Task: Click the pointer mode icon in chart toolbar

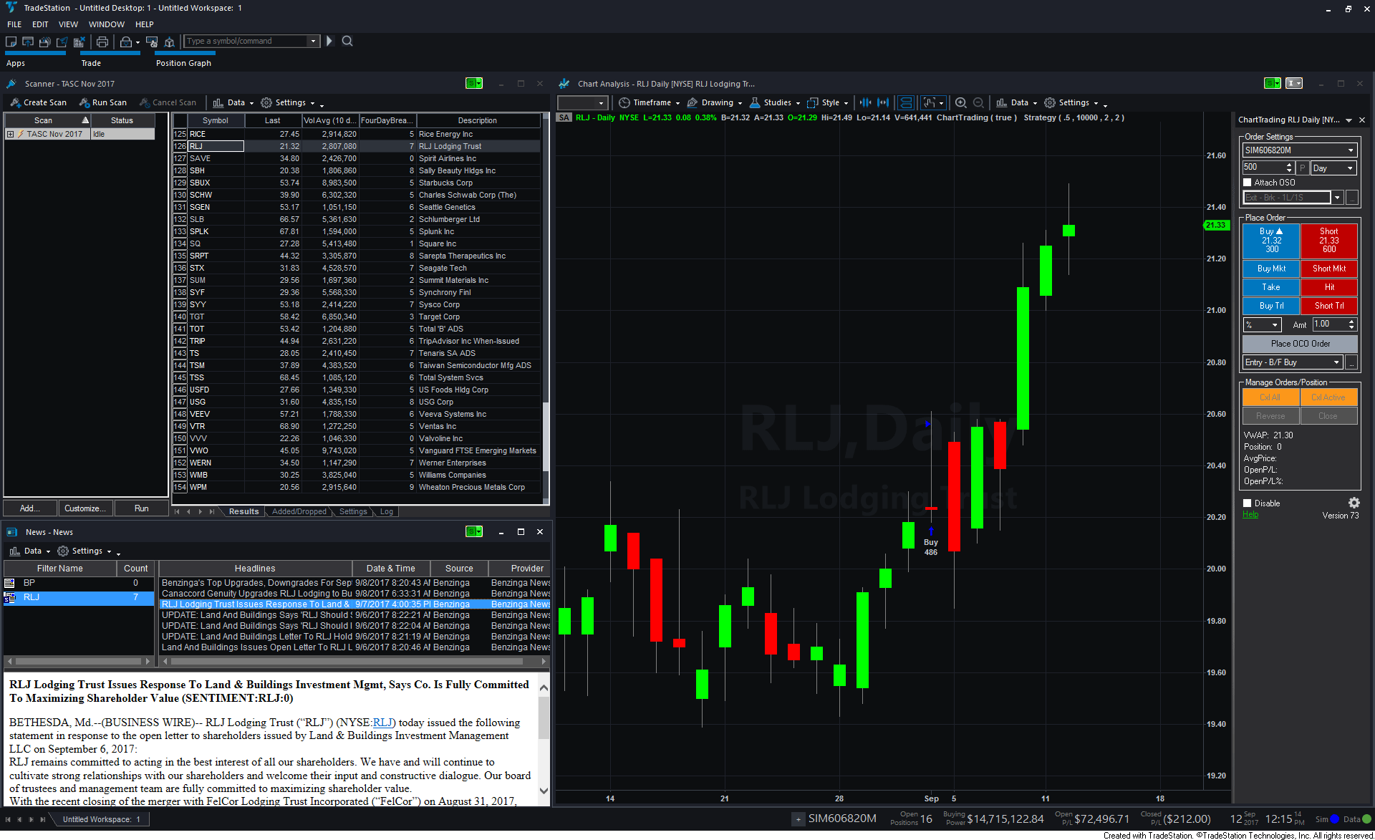Action: 930,102
